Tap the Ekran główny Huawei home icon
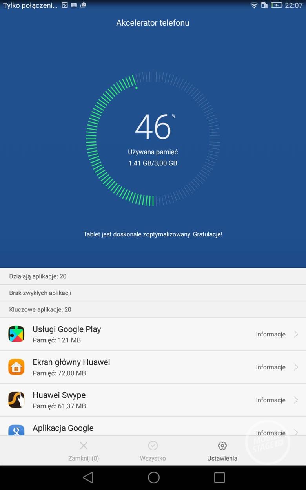The height and width of the screenshot is (490, 306). (x=16, y=367)
